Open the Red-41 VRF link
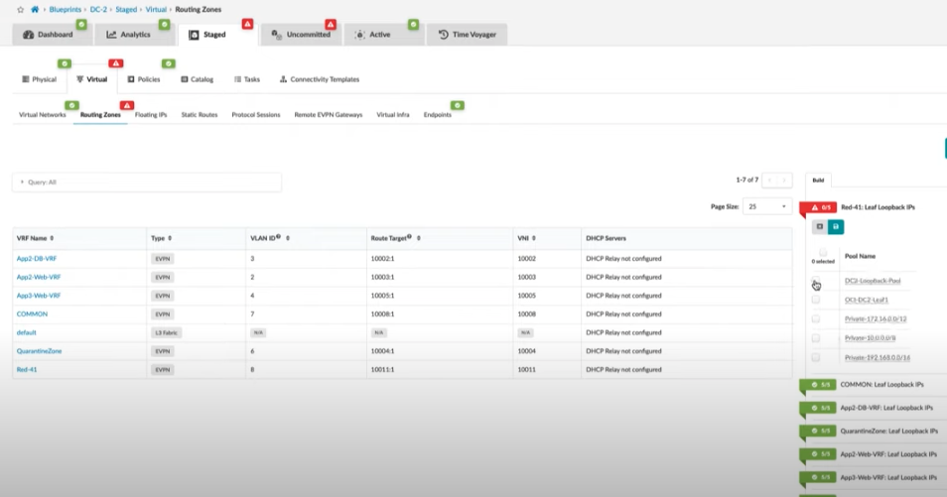 point(27,369)
